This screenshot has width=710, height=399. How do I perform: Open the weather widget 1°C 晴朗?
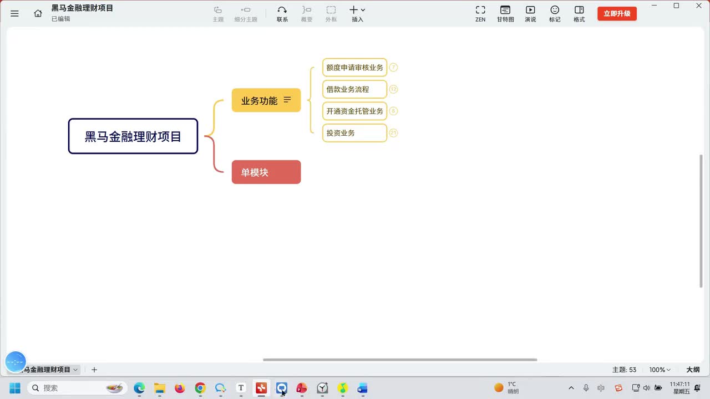tap(506, 388)
